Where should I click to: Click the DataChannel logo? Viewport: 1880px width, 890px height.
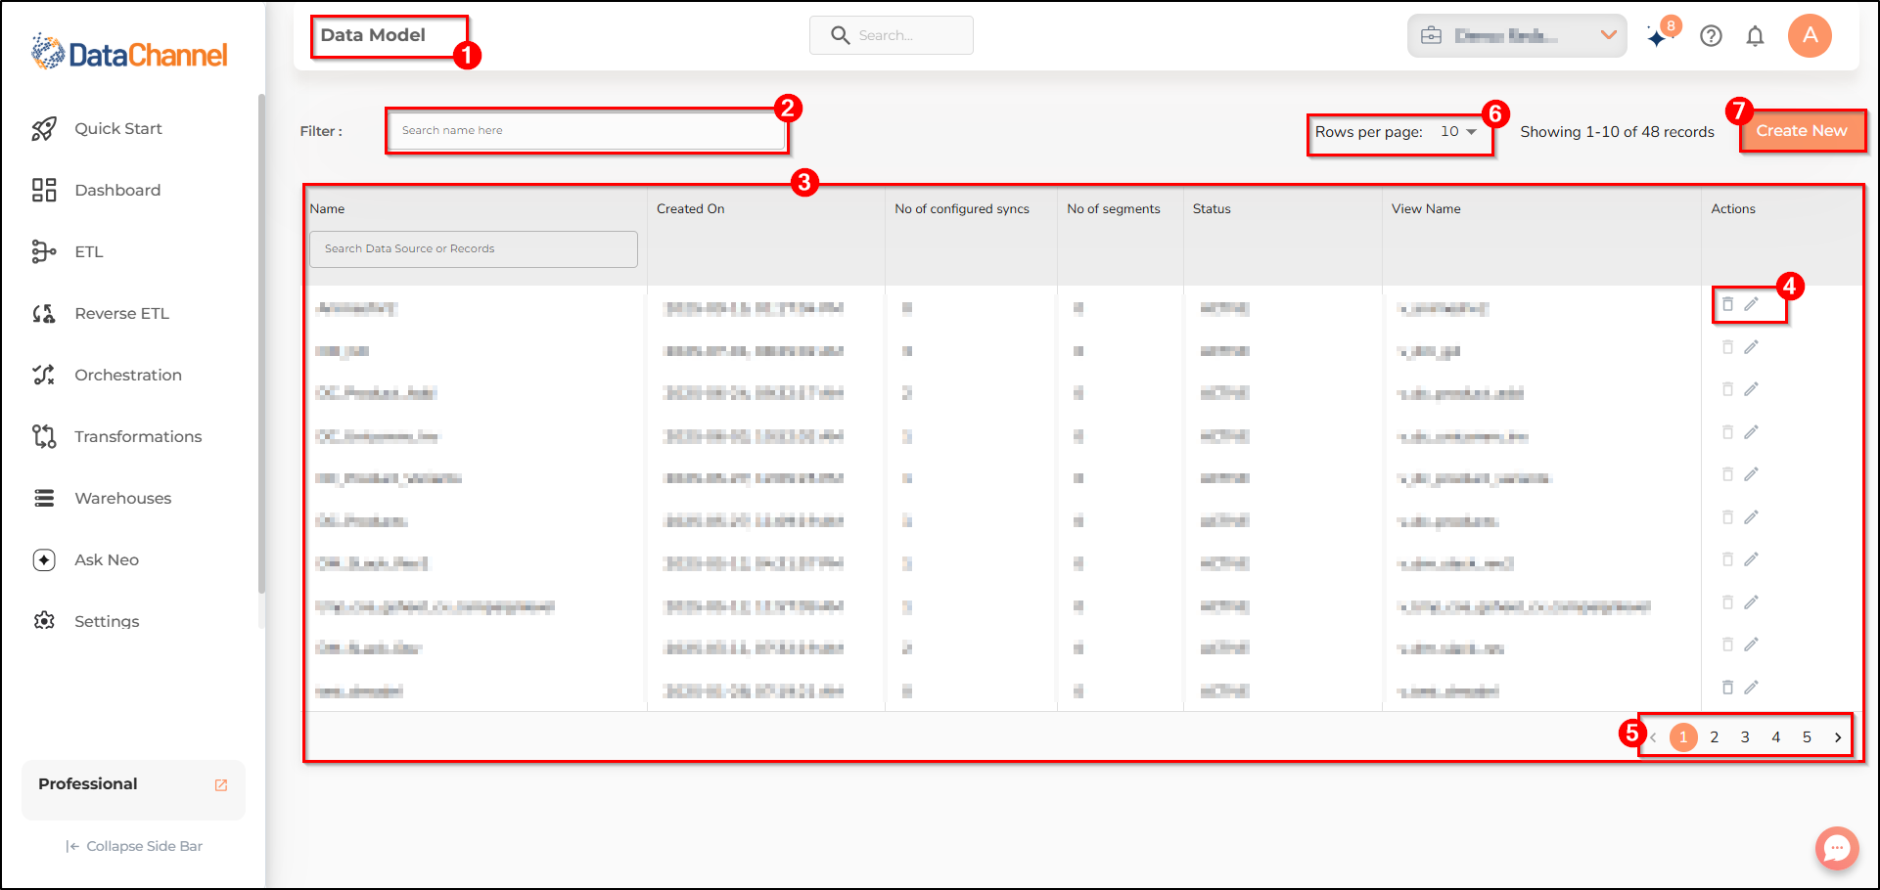[129, 53]
